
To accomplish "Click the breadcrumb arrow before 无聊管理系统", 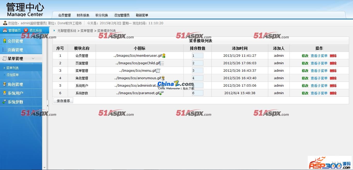I will (x=54, y=30).
